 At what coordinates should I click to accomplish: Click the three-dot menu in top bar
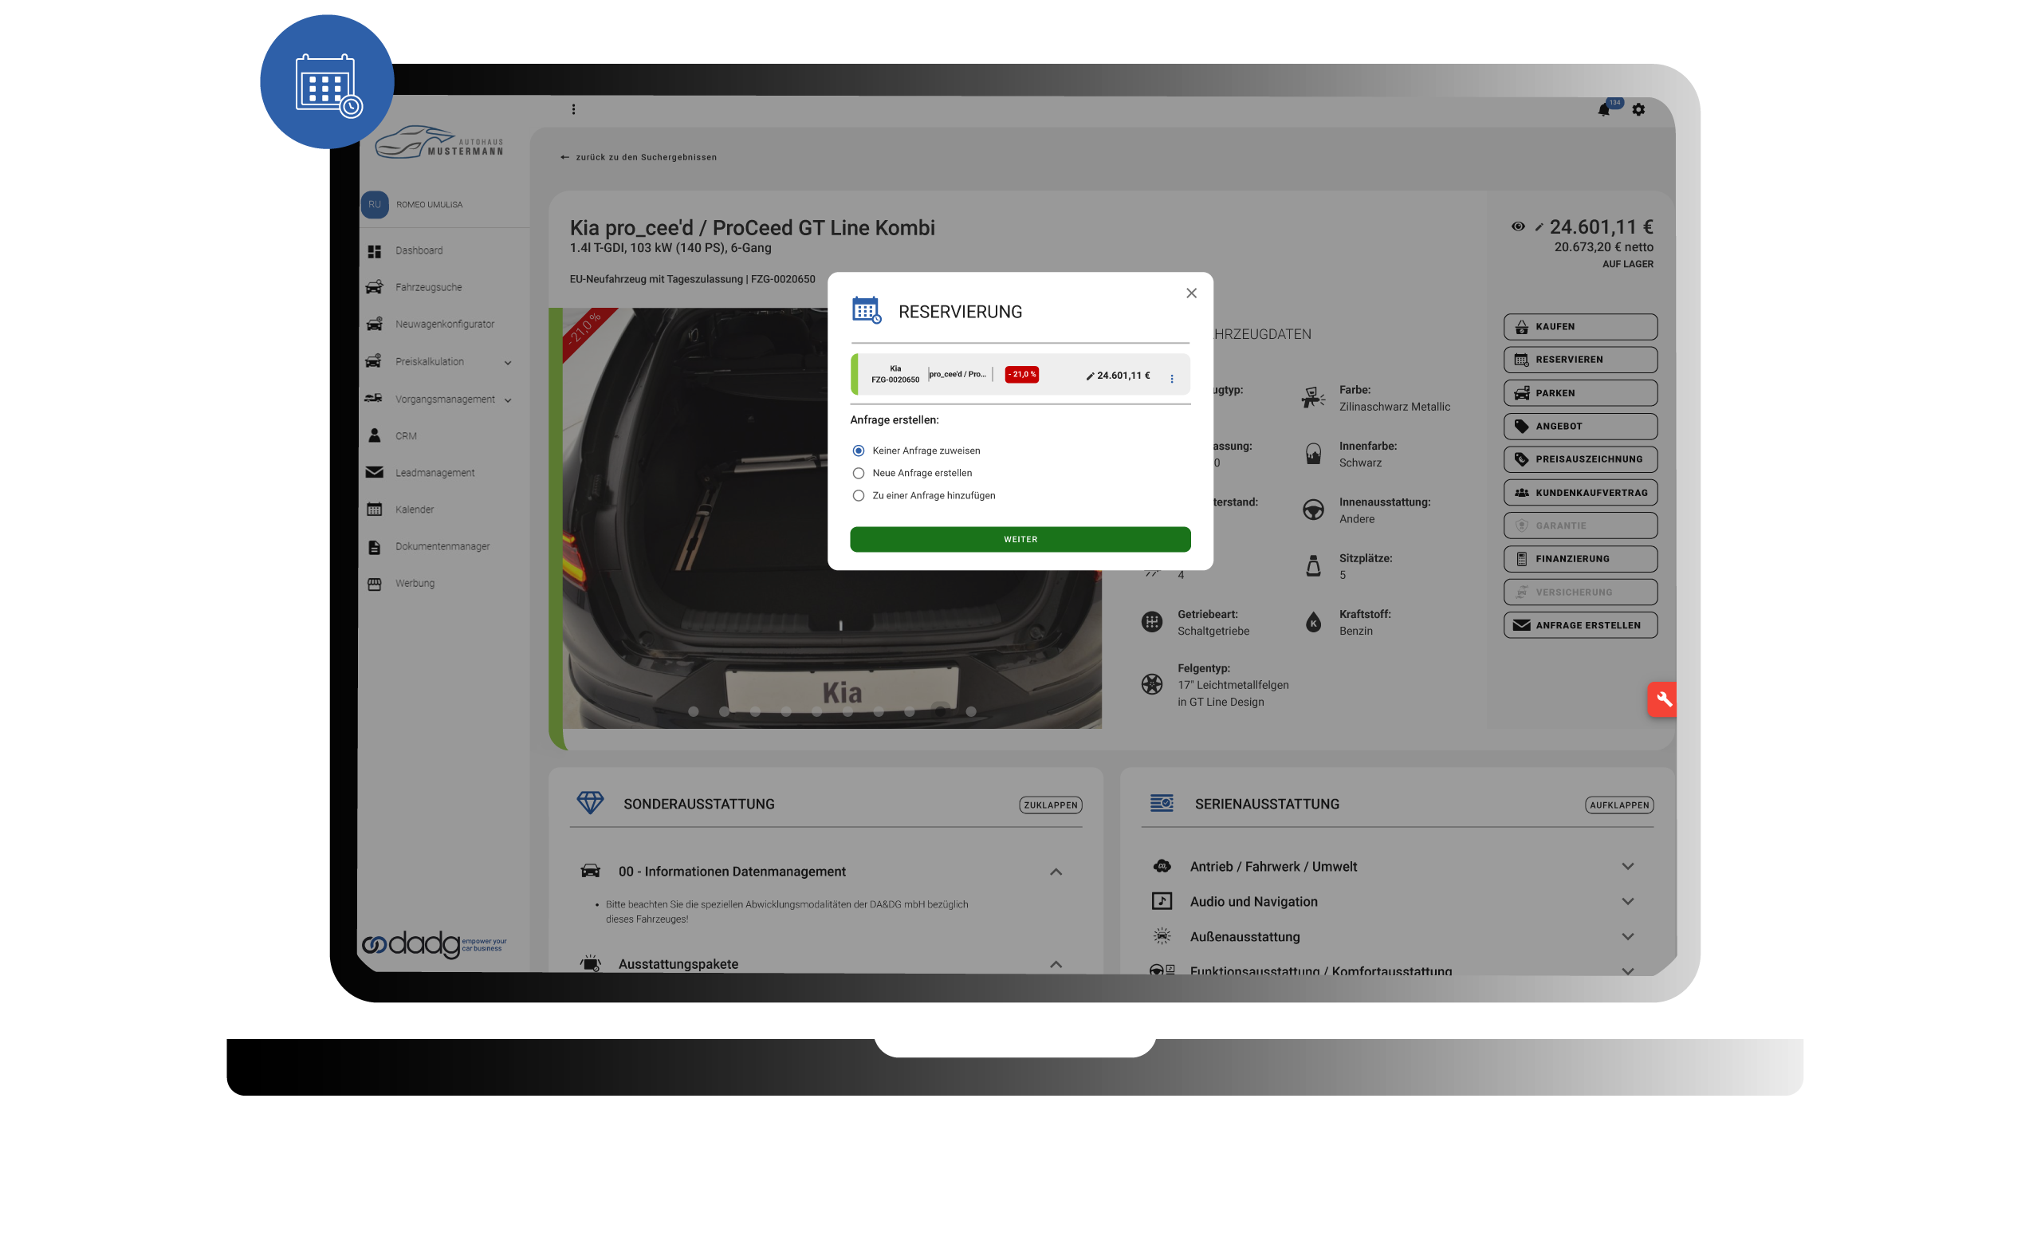pyautogui.click(x=574, y=109)
